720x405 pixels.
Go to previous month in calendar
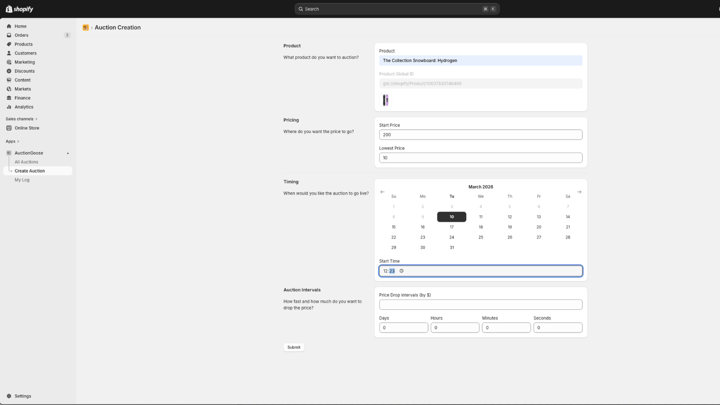click(382, 192)
